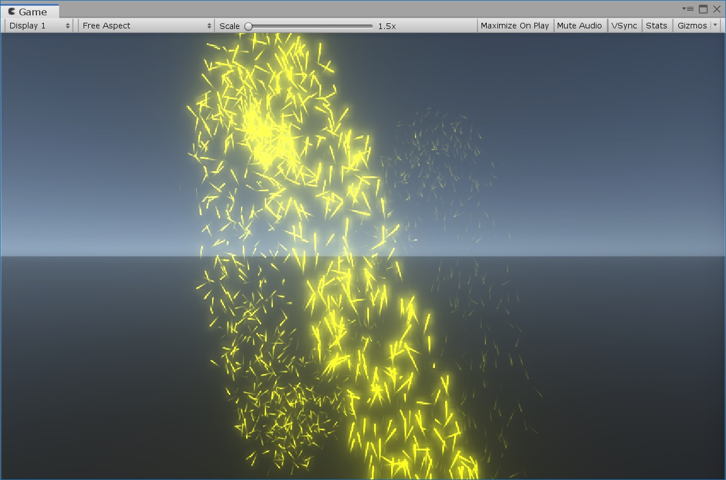Toggle Mute Audio
The image size is (726, 480).
coord(579,26)
